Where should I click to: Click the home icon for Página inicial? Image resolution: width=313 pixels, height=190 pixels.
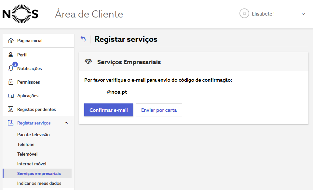point(11,41)
